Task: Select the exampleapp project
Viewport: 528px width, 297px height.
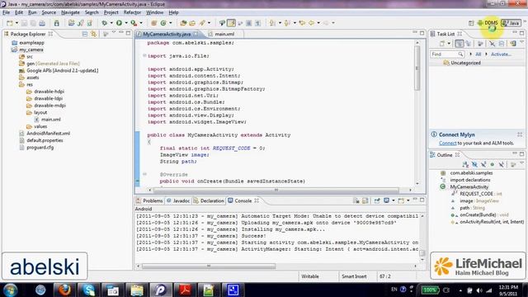Action: click(31, 43)
